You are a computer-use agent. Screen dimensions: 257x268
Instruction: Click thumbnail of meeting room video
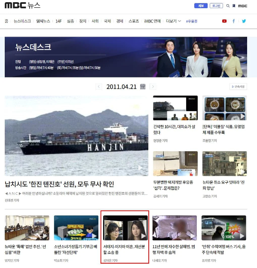(27, 228)
